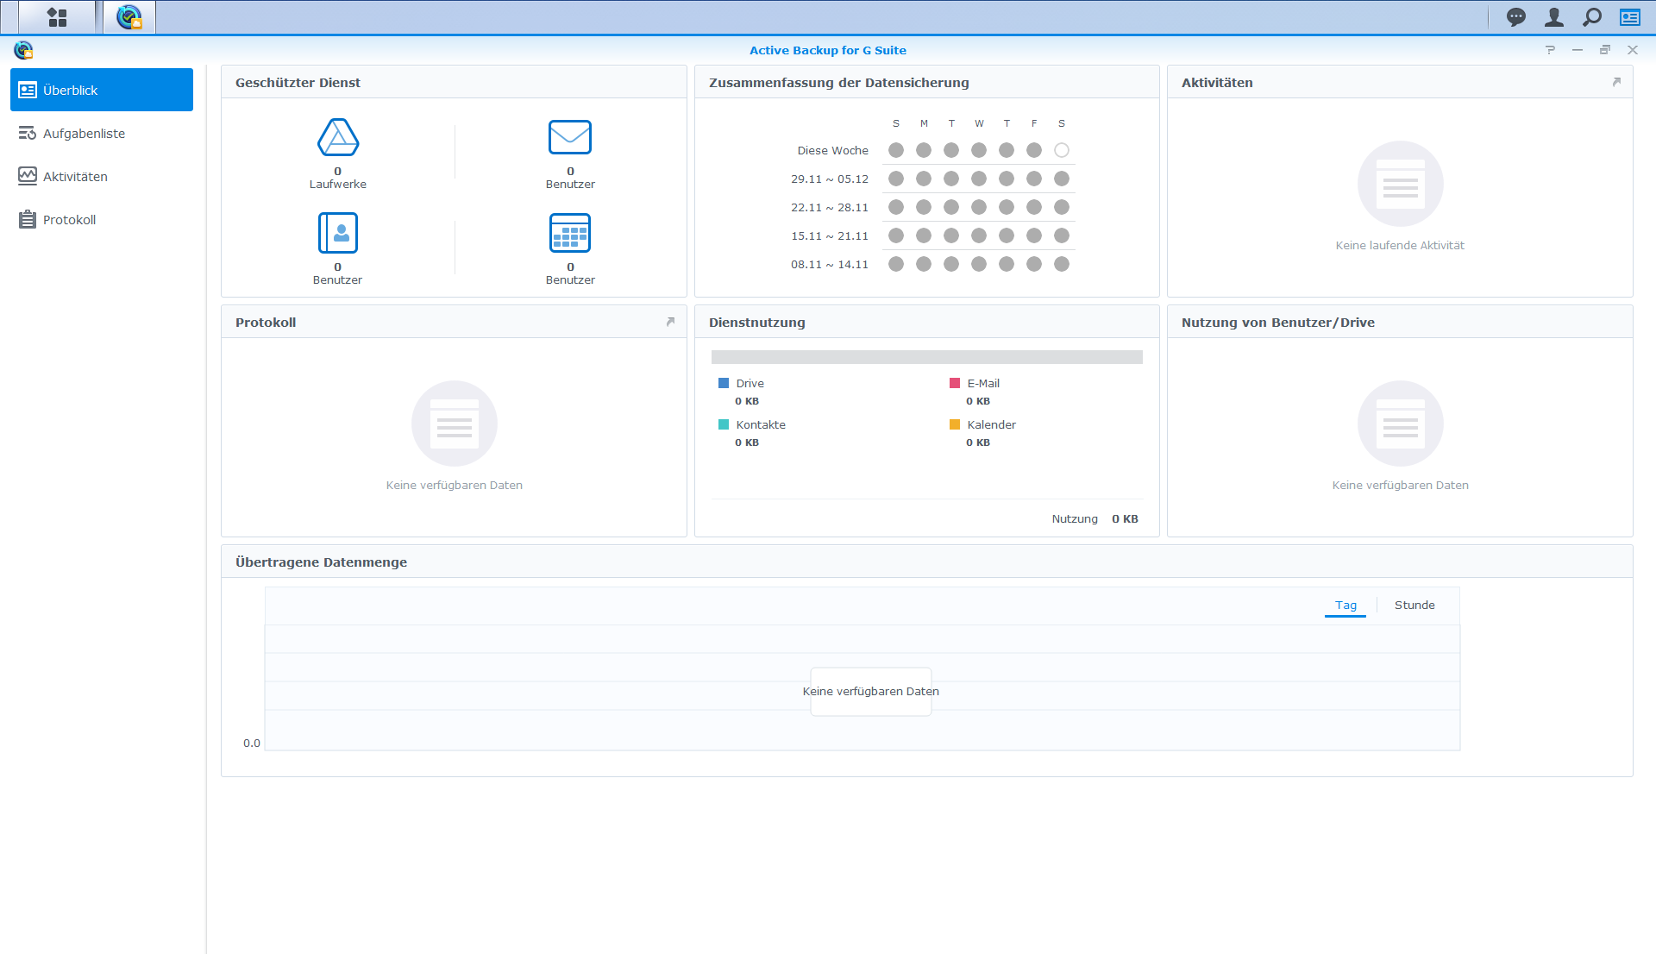
Task: Expand the Protokoll panel arrow
Action: tap(670, 322)
